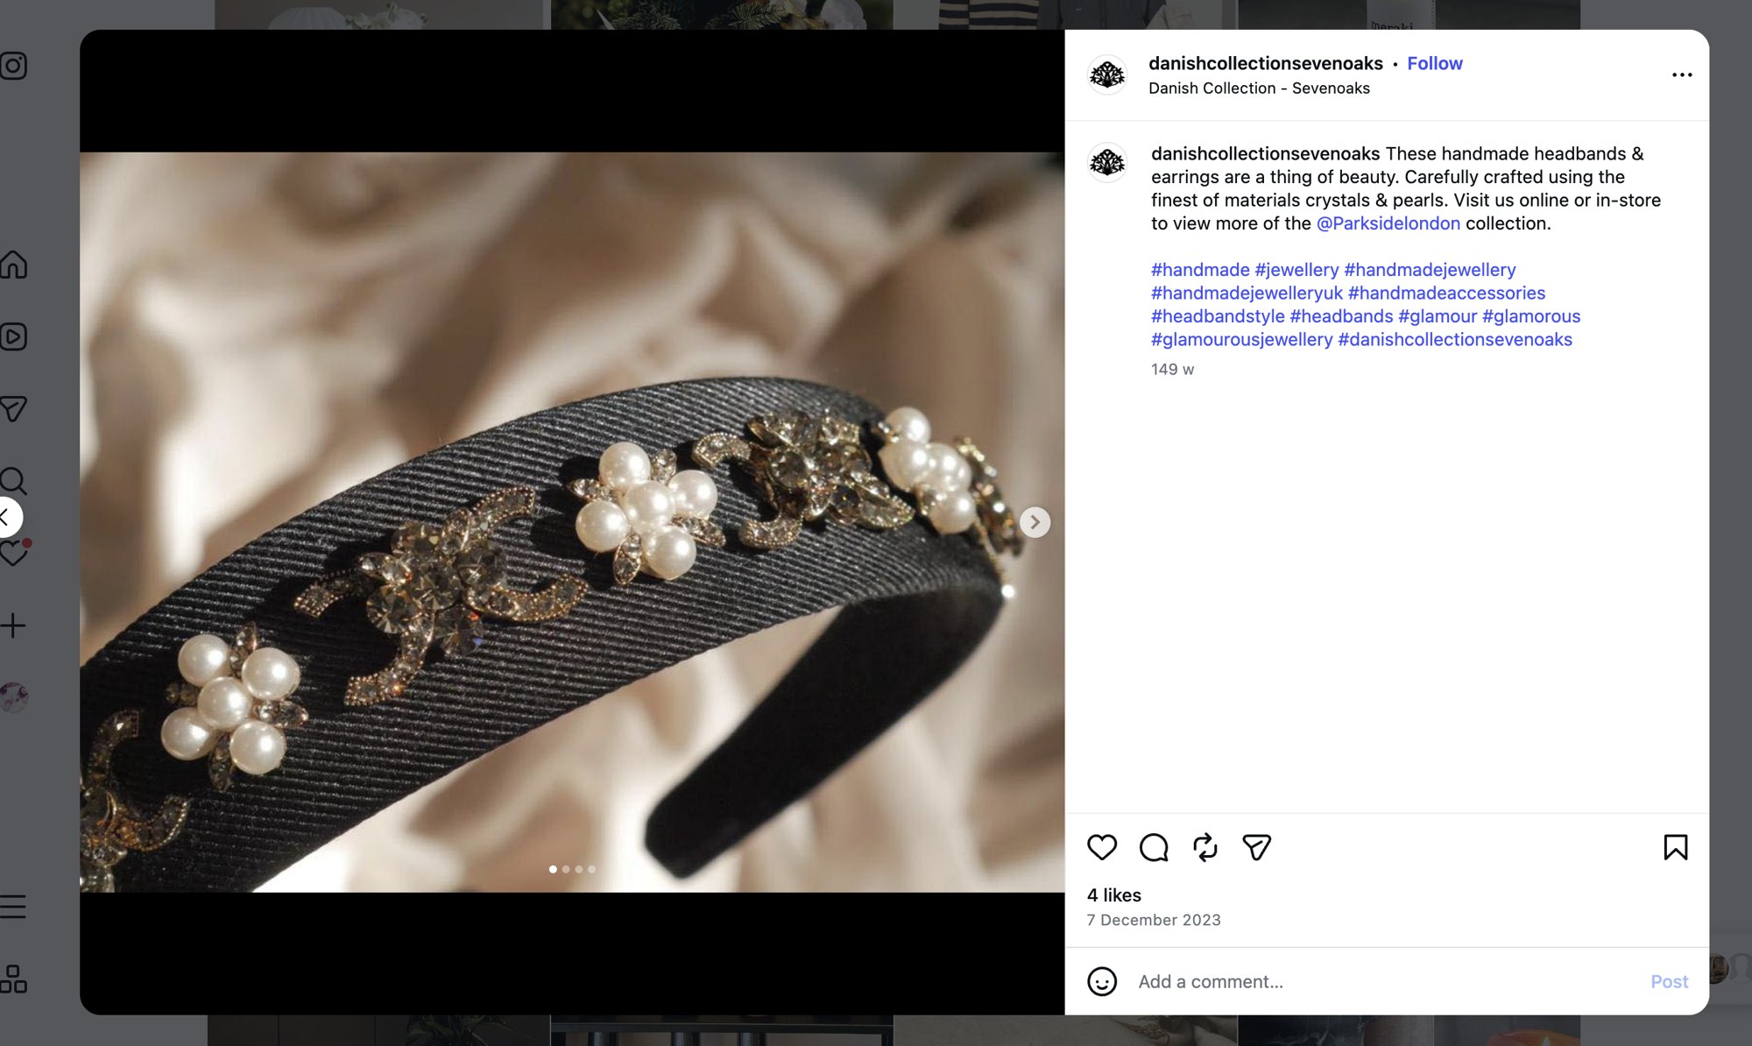
Task: Follow danishcollectionsevenoaks
Action: (x=1434, y=63)
